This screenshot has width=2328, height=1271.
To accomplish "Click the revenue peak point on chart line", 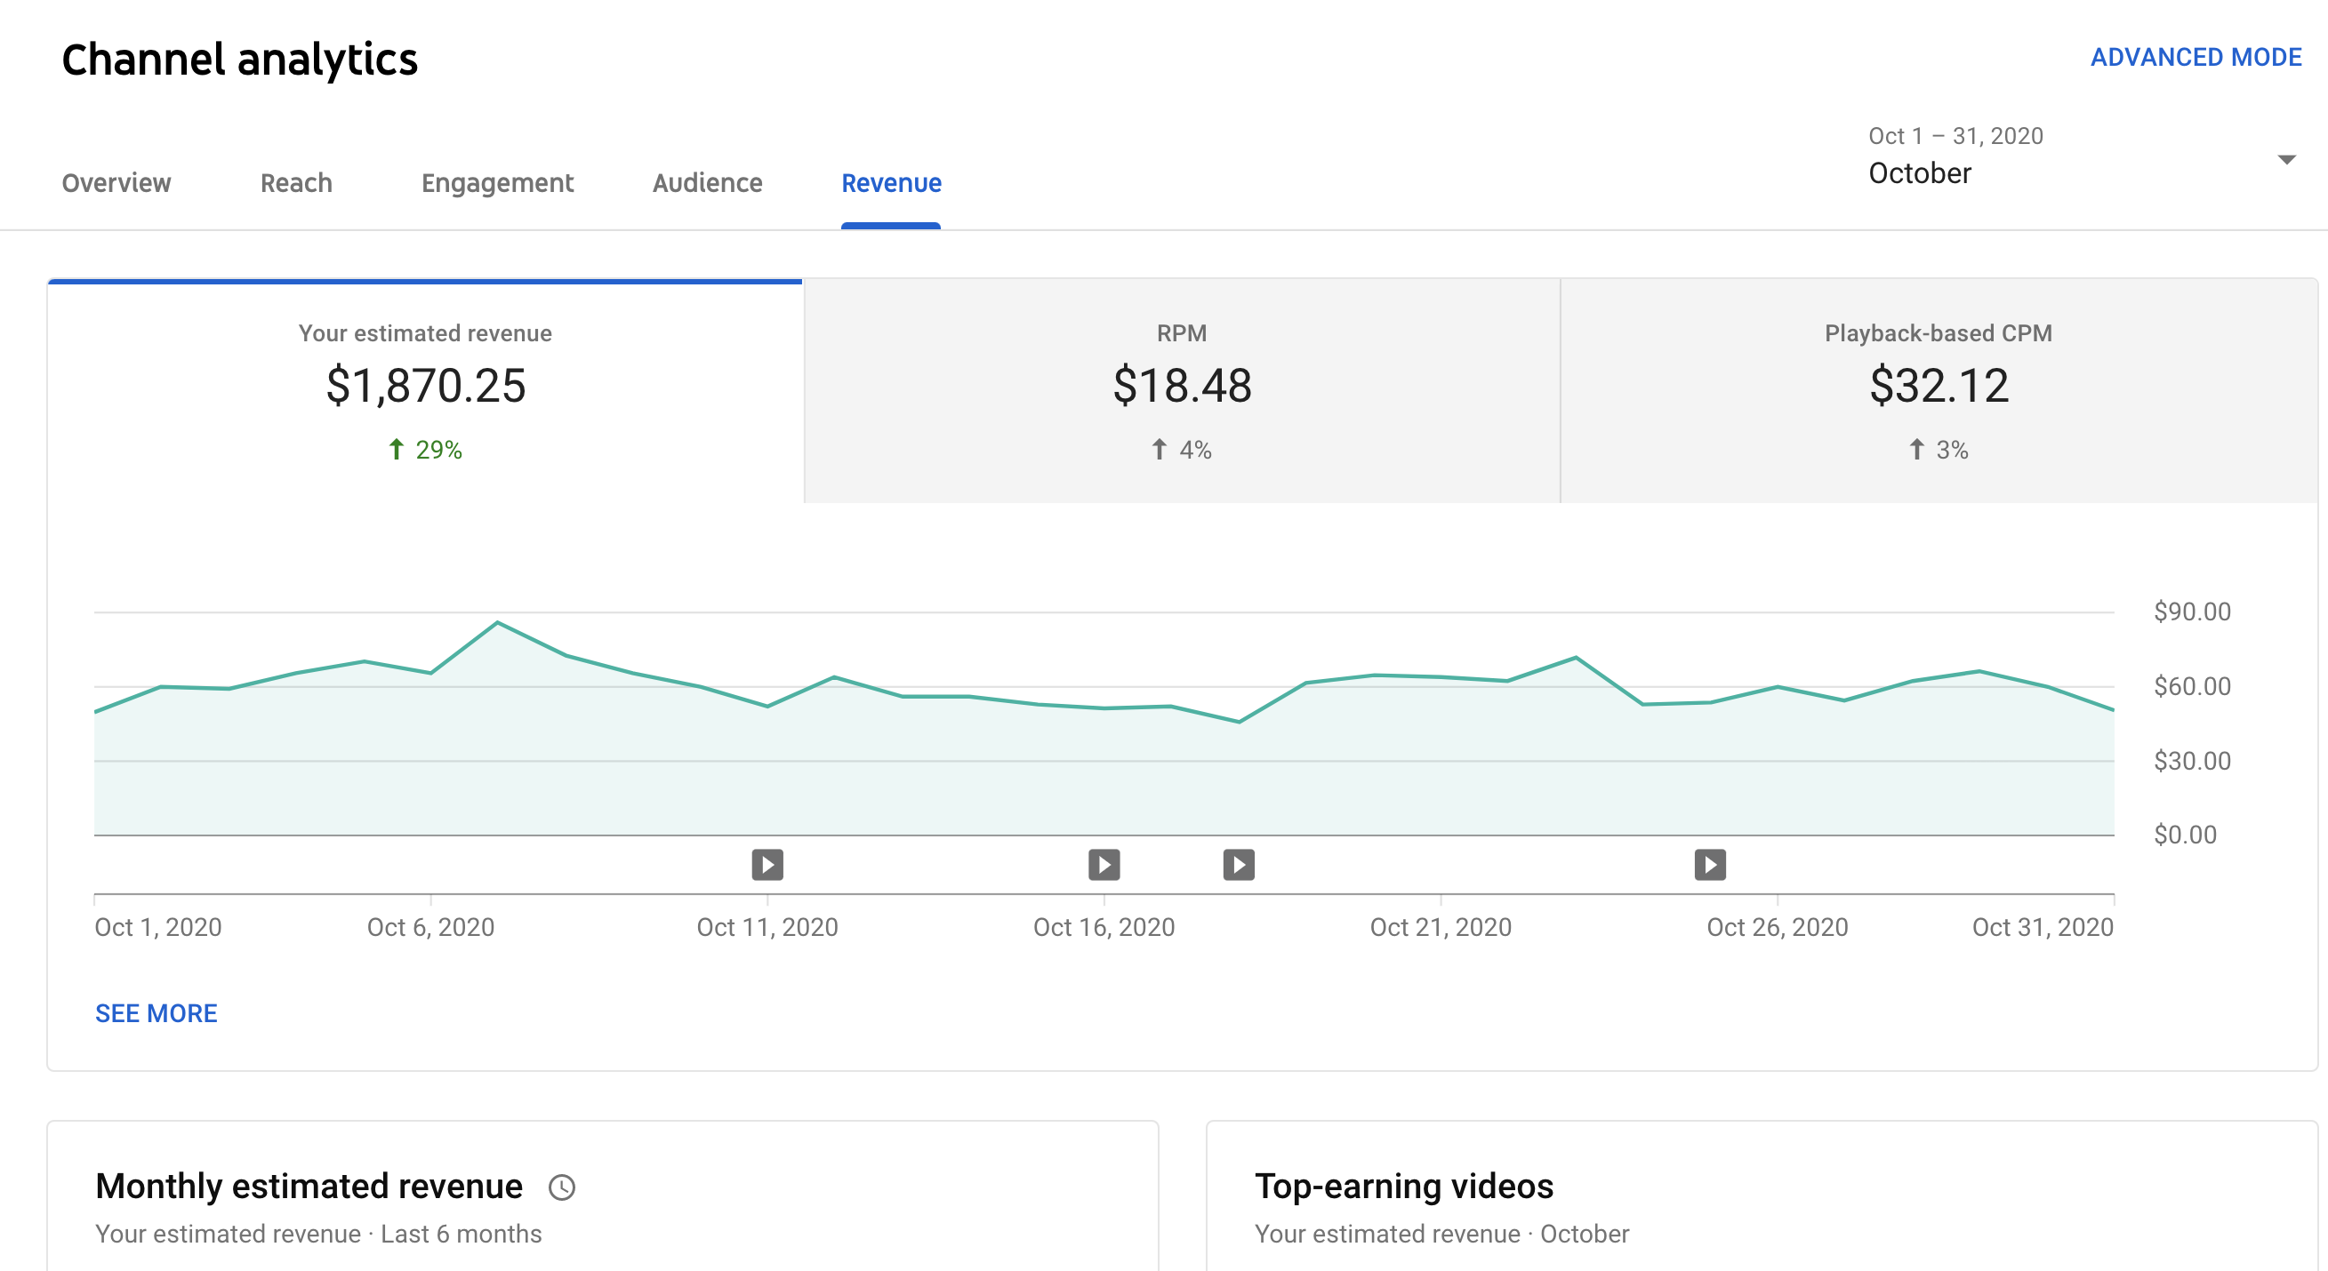I will tap(498, 622).
